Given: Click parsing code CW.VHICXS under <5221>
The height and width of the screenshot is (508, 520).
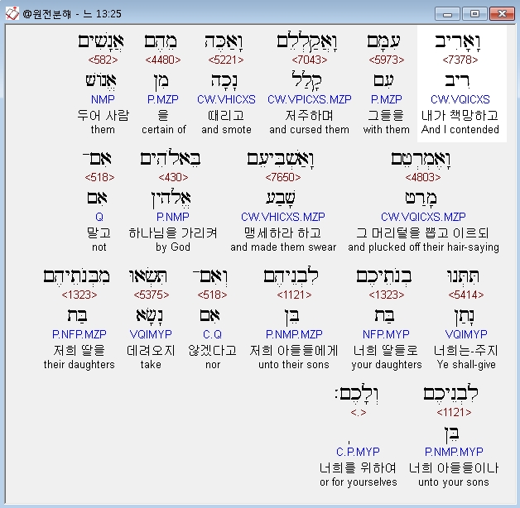Looking at the screenshot, I should [x=226, y=99].
